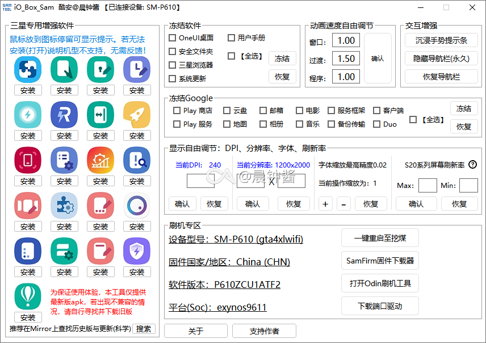Viewport: 486px width, 343px height.
Task: Click the yellow rocket icon
Action: point(137,115)
